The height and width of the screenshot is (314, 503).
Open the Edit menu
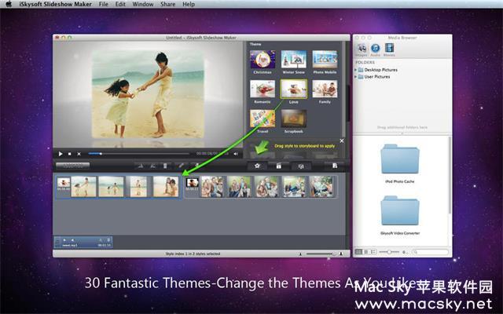pyautogui.click(x=120, y=4)
